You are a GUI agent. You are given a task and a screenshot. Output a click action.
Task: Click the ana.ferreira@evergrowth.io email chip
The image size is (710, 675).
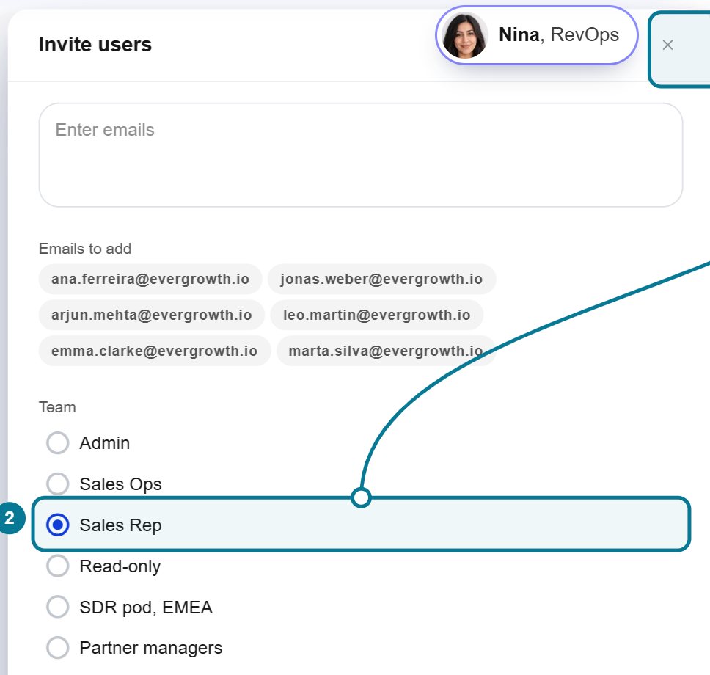coord(150,279)
